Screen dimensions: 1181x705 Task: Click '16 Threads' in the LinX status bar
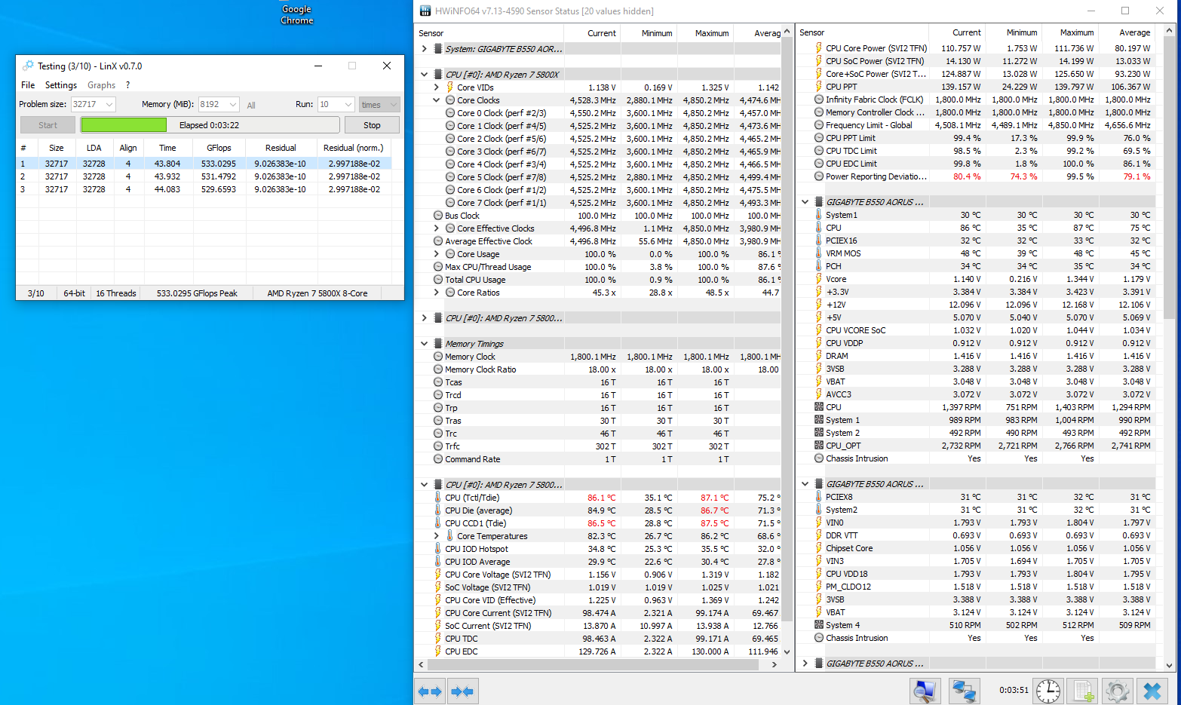click(116, 293)
